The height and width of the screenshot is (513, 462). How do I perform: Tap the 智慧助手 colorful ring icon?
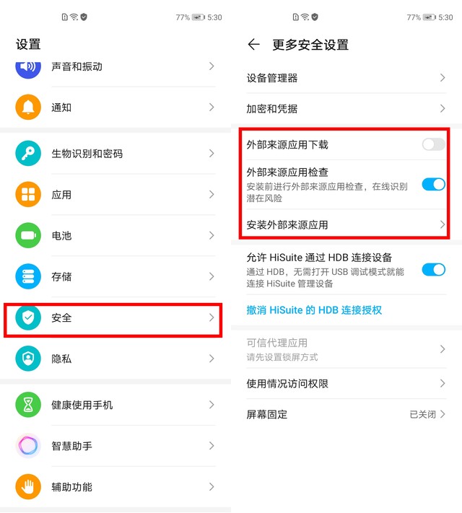coord(28,446)
